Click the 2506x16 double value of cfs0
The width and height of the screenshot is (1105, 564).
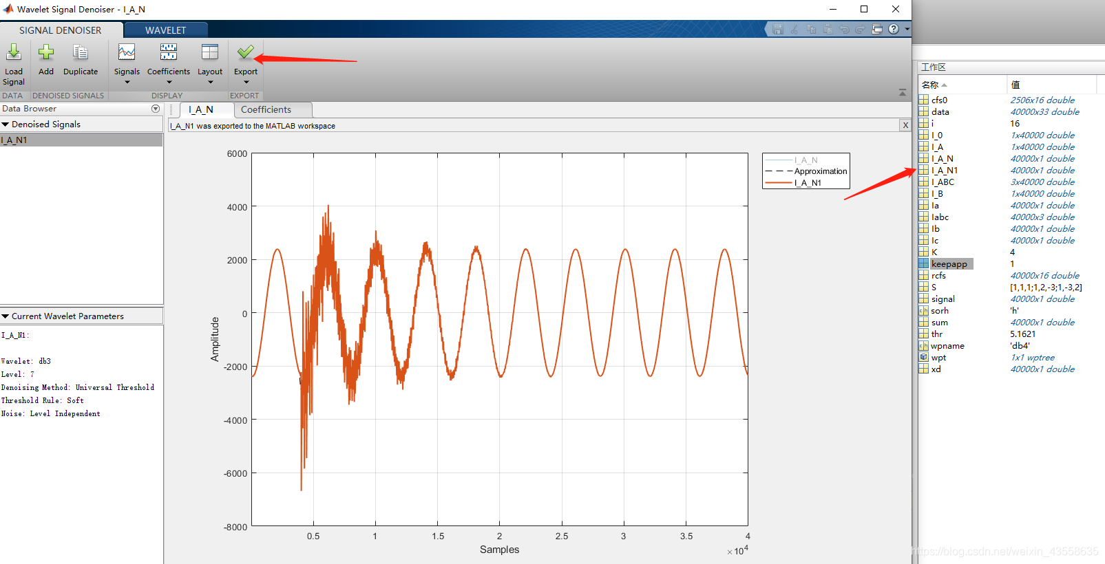click(x=1042, y=100)
